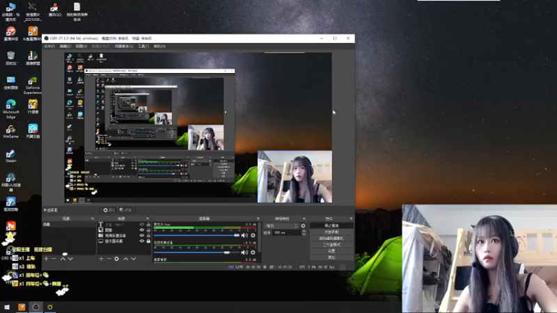Open WeGame desktop shortcut
Viewport: 557px width, 313px height.
pyautogui.click(x=10, y=131)
